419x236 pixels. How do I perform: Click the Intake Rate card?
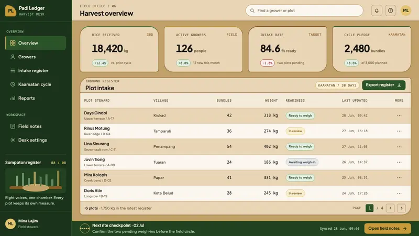click(288, 49)
